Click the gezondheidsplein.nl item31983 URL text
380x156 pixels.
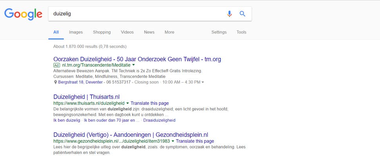coord(112,141)
